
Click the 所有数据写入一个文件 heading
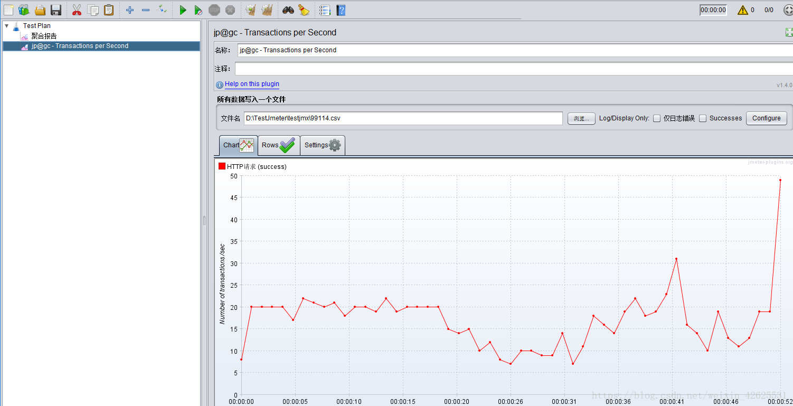pos(251,99)
